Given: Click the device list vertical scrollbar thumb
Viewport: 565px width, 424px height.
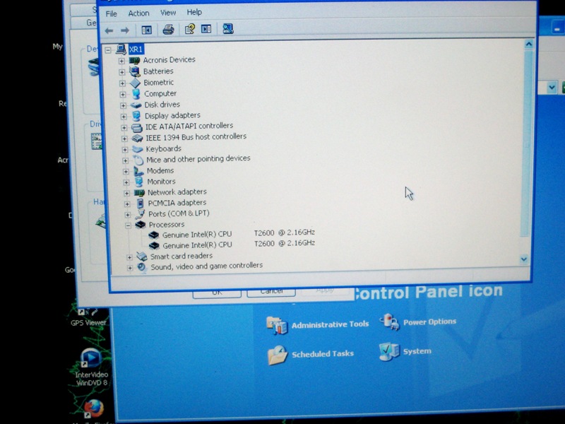Looking at the screenshot, I should (528, 143).
